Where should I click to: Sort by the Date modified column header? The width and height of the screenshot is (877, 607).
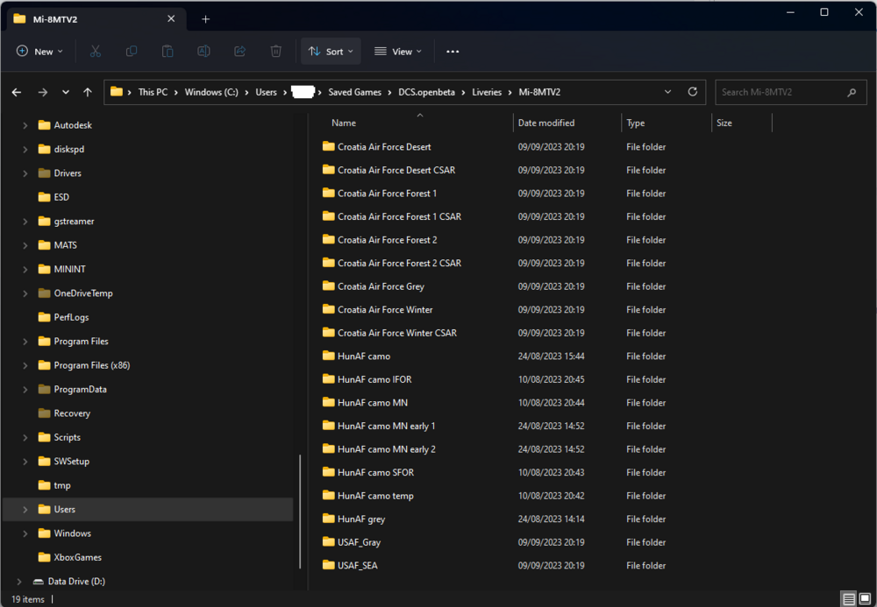click(546, 124)
